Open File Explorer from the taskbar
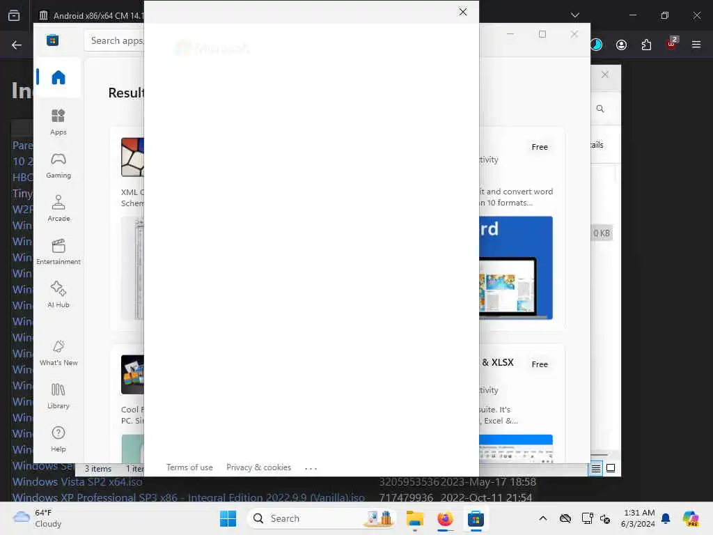The width and height of the screenshot is (713, 535). [415, 518]
